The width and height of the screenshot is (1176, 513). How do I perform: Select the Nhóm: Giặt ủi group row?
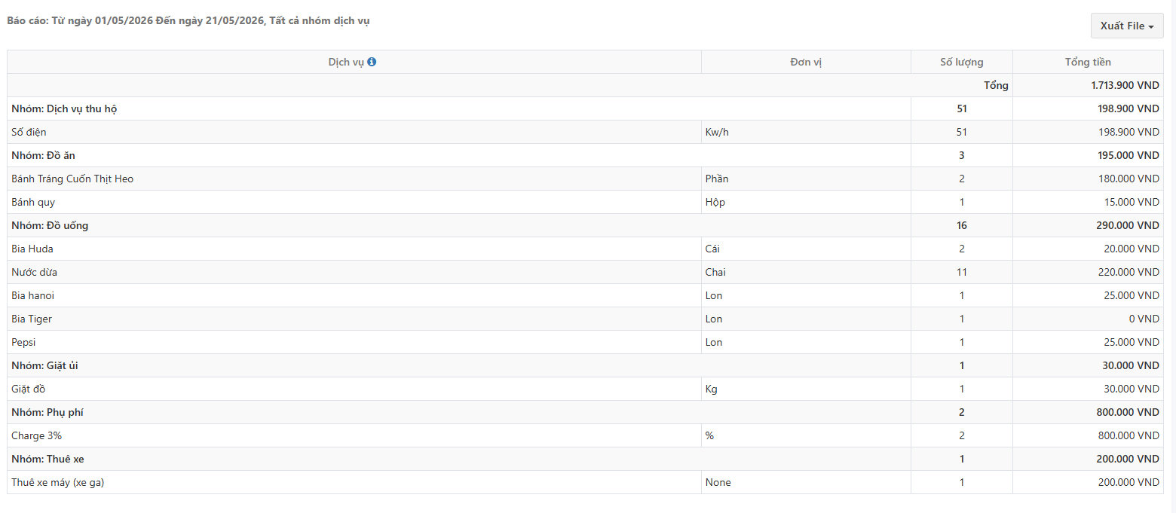point(586,365)
